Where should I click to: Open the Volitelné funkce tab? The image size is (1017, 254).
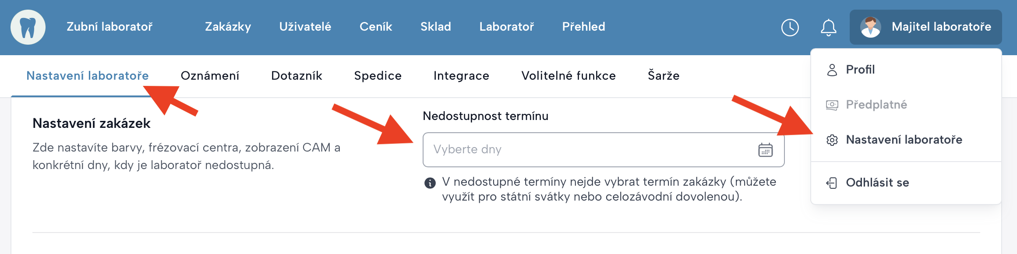click(568, 76)
